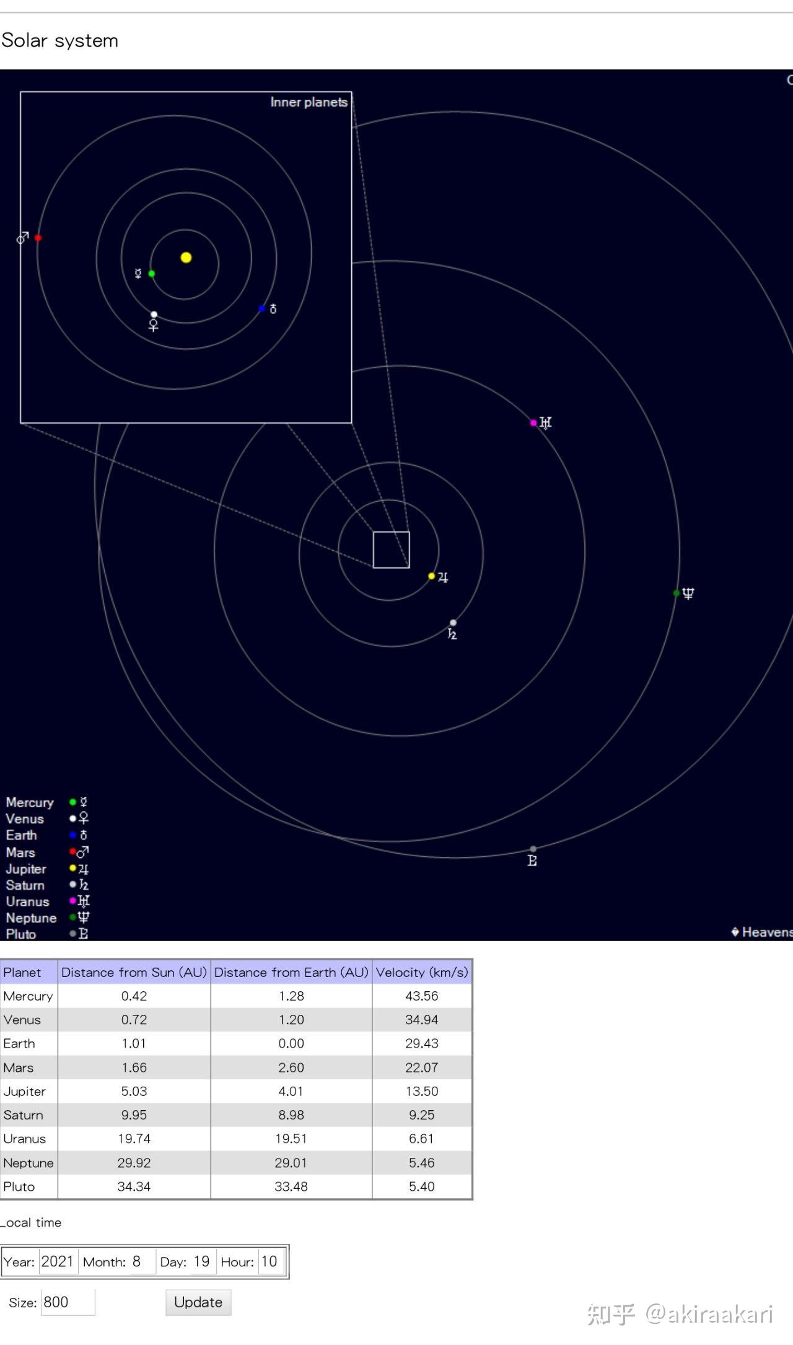Click the magenta Uranus swatch in legend
Screen dimensions: 793x1345
(73, 901)
